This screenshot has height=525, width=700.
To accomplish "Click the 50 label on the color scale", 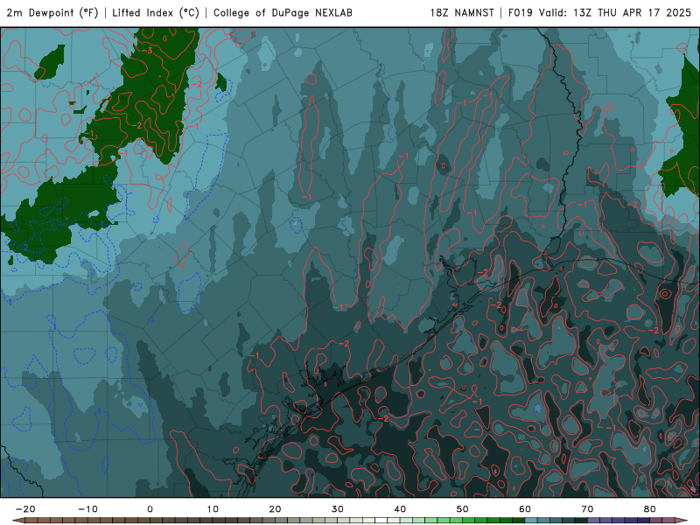I will click(463, 509).
